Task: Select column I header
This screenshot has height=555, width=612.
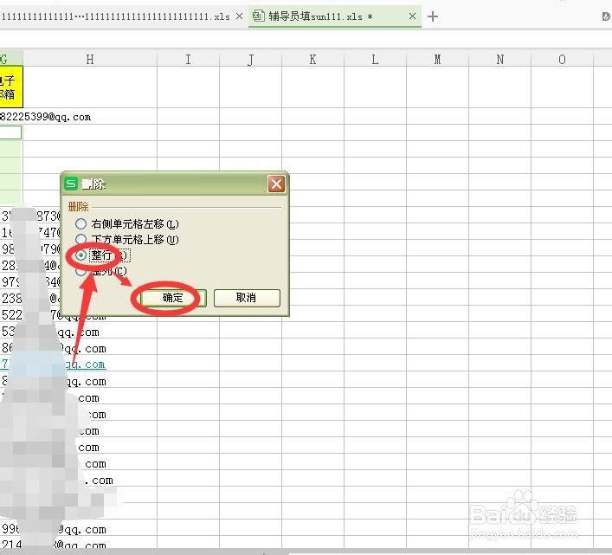Action: [x=188, y=60]
